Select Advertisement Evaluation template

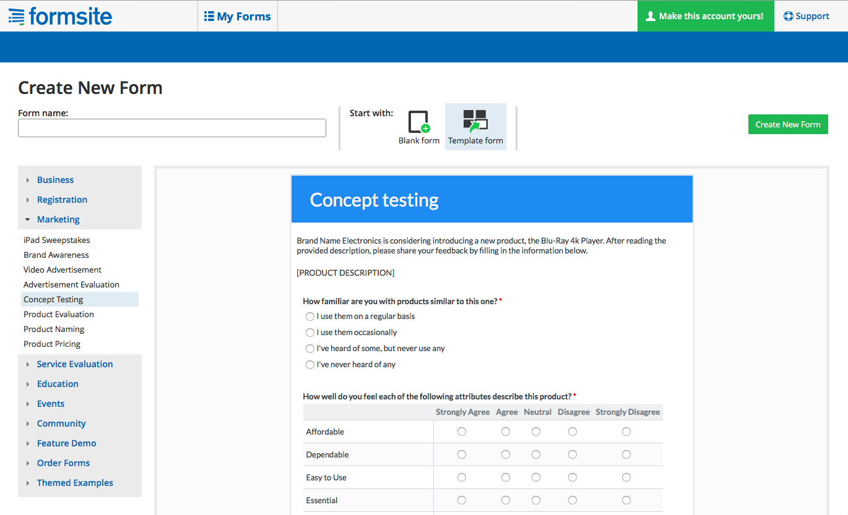tap(71, 284)
